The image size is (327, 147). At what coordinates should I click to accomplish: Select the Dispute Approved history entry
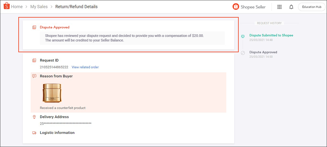pyautogui.click(x=263, y=52)
